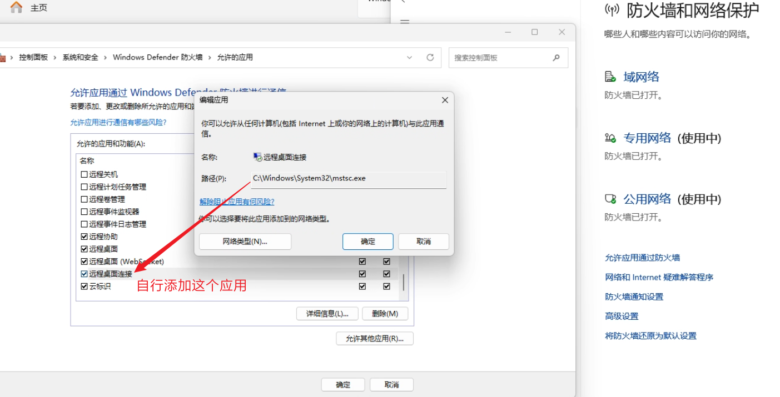Uncheck the 云标识 entry
The width and height of the screenshot is (780, 397).
pos(84,286)
